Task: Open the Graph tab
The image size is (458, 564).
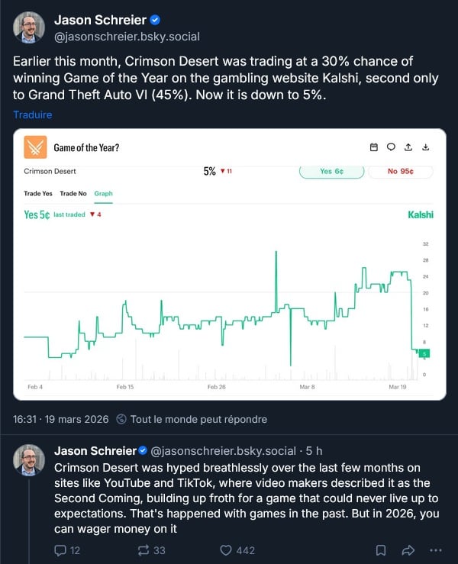Action: (103, 194)
